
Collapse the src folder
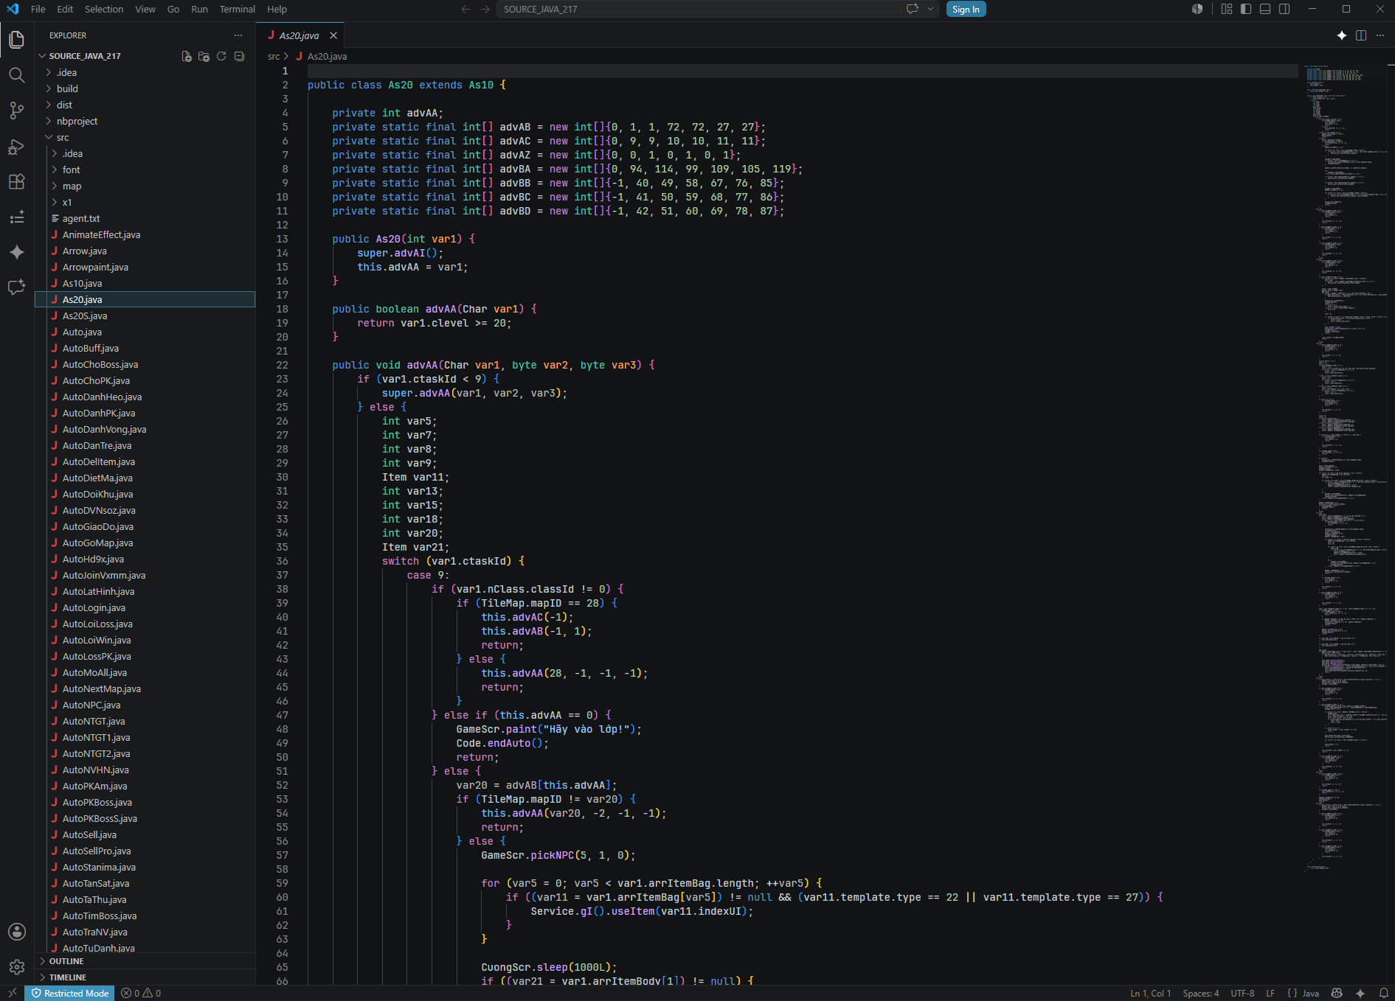[63, 137]
